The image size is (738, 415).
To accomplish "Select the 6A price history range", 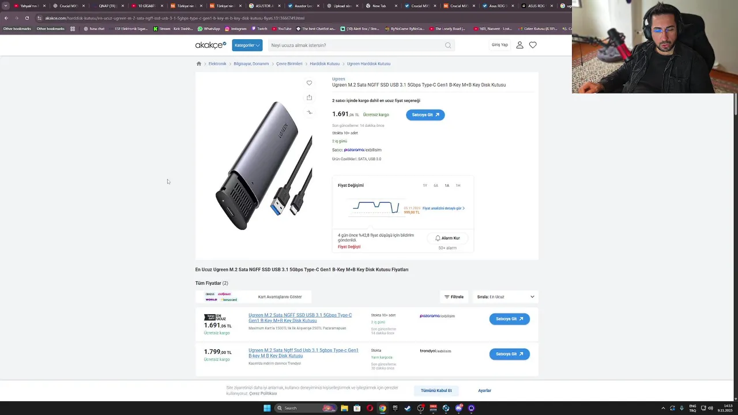I will [436, 186].
